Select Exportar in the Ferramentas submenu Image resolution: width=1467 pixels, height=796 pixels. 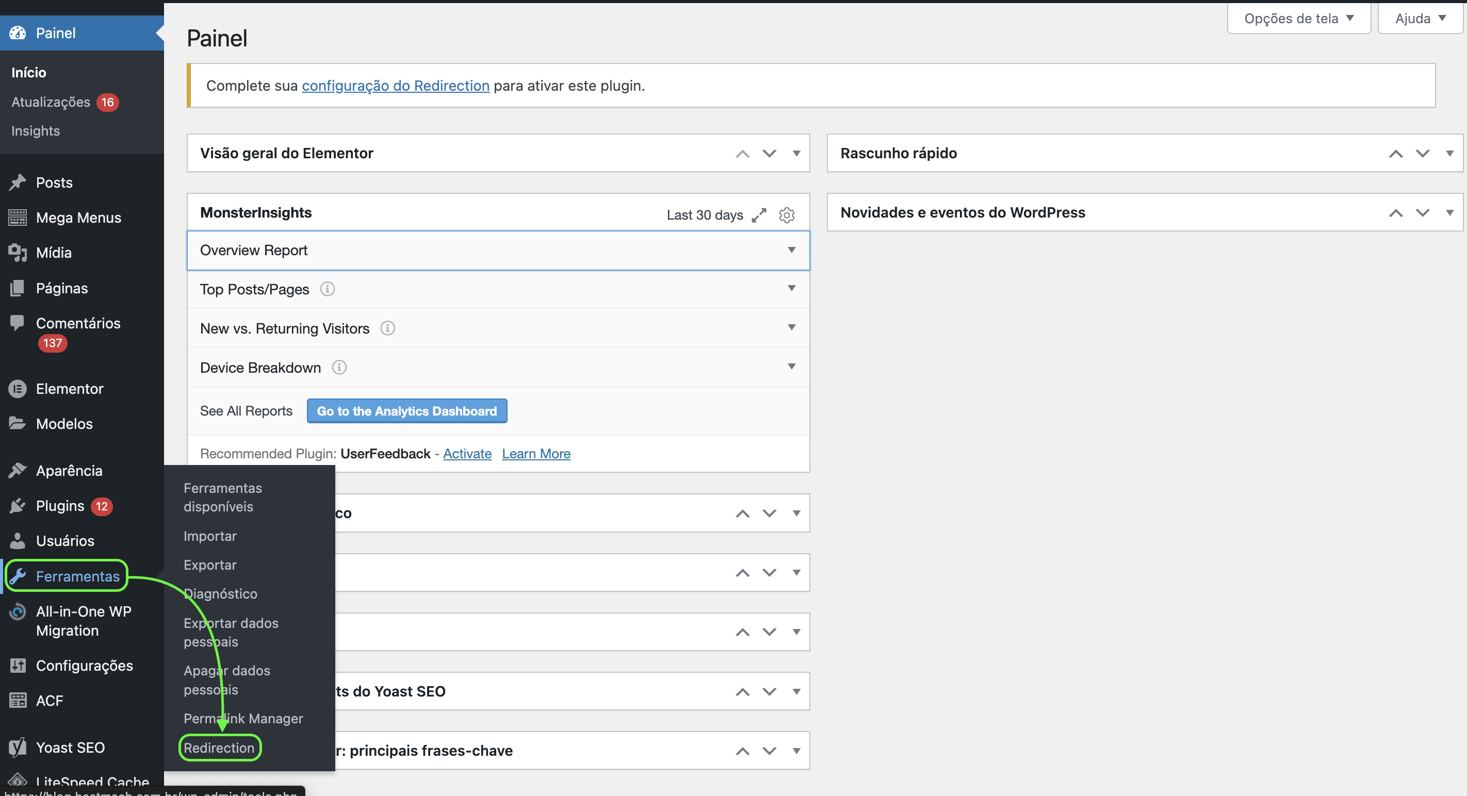[210, 565]
